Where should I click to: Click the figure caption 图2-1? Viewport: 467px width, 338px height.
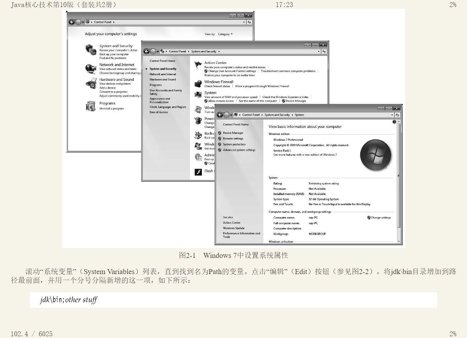pos(233,255)
